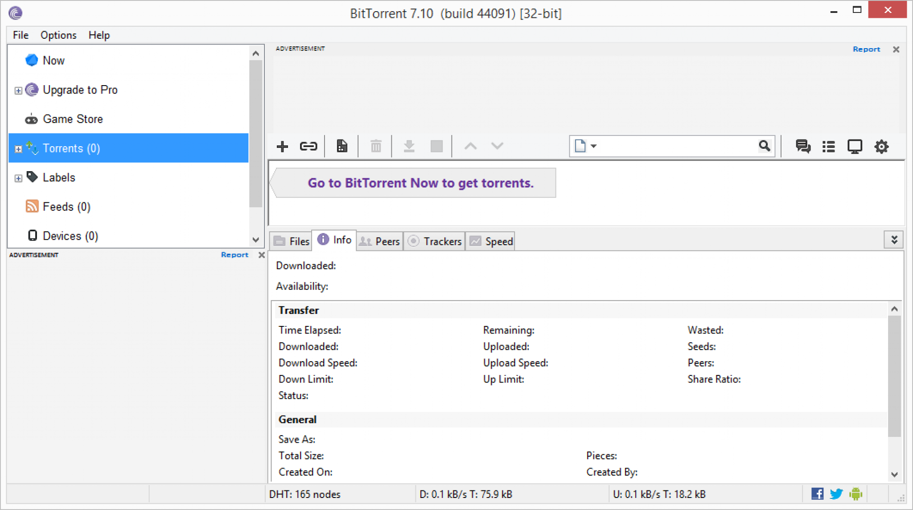This screenshot has height=510, width=913.
Task: Switch to the Peers tab
Action: (379, 241)
